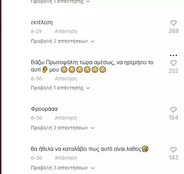
Task: Click the 252 likes count
Action: coord(173,71)
